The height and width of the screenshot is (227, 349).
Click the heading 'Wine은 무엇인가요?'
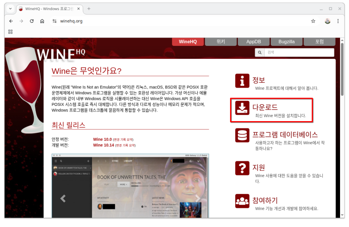(x=87, y=71)
